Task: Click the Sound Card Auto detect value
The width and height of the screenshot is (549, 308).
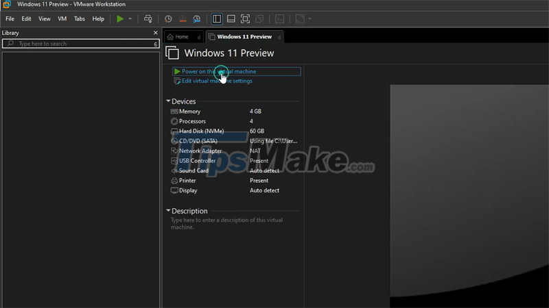Action: [x=264, y=170]
